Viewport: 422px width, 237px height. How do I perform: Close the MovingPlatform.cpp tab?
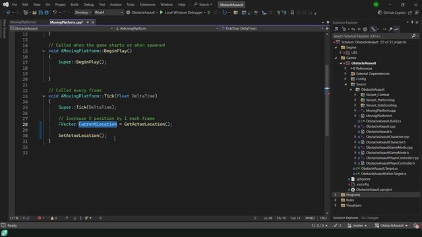pyautogui.click(x=93, y=22)
